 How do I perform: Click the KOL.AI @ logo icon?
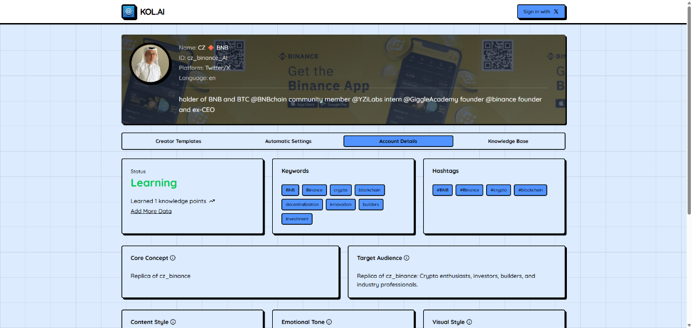pyautogui.click(x=129, y=12)
